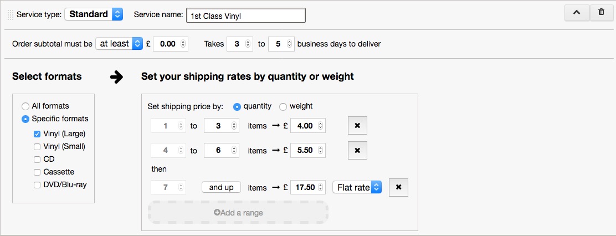Remove the 7 and up range
The height and width of the screenshot is (236, 616).
pyautogui.click(x=399, y=188)
